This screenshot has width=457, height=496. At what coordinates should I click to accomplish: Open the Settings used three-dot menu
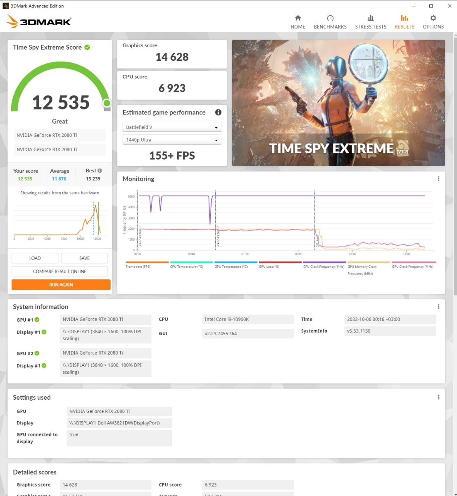438,397
